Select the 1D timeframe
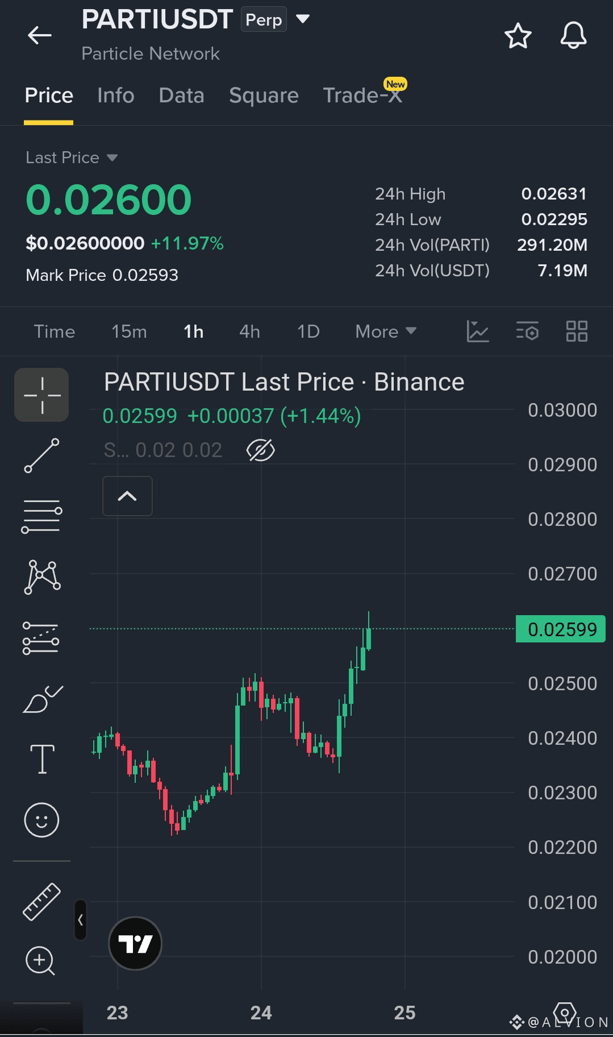The image size is (613, 1037). tap(308, 331)
